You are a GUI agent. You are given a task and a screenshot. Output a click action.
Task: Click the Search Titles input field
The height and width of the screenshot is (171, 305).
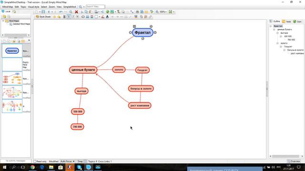point(95,7)
